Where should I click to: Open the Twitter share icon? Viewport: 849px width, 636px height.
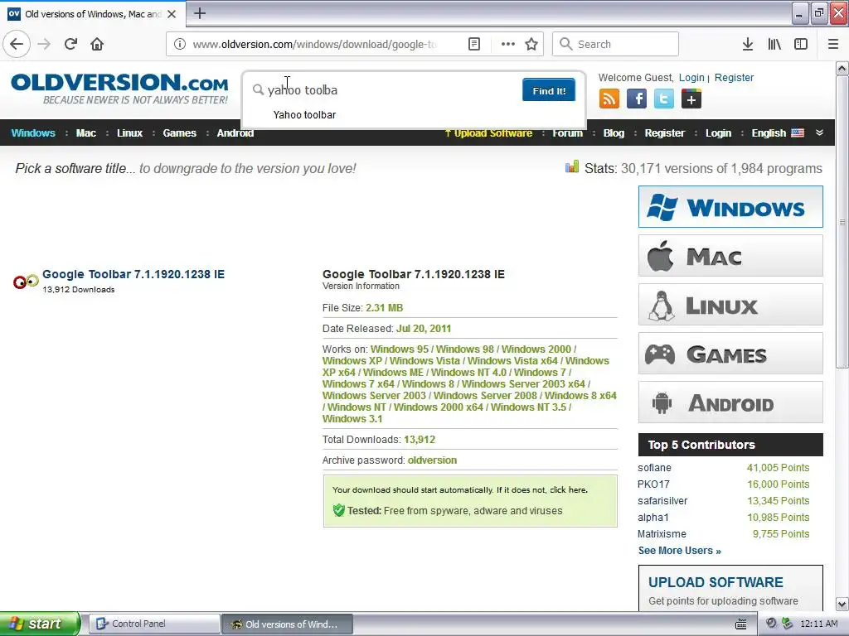pyautogui.click(x=664, y=99)
